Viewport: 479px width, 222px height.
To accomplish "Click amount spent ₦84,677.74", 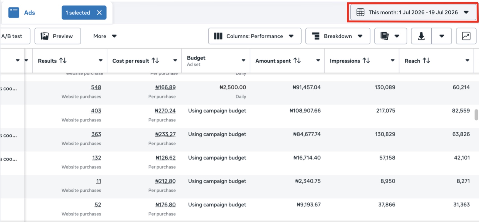I will pyautogui.click(x=307, y=134).
